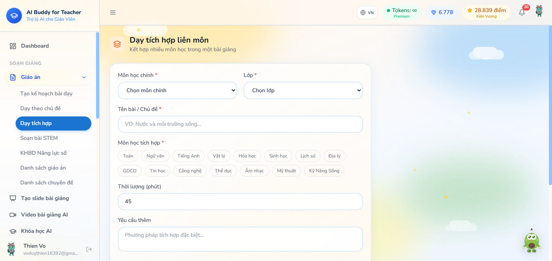Image resolution: width=552 pixels, height=261 pixels.
Task: Toggle the Địa lý subject chip
Action: (335, 156)
